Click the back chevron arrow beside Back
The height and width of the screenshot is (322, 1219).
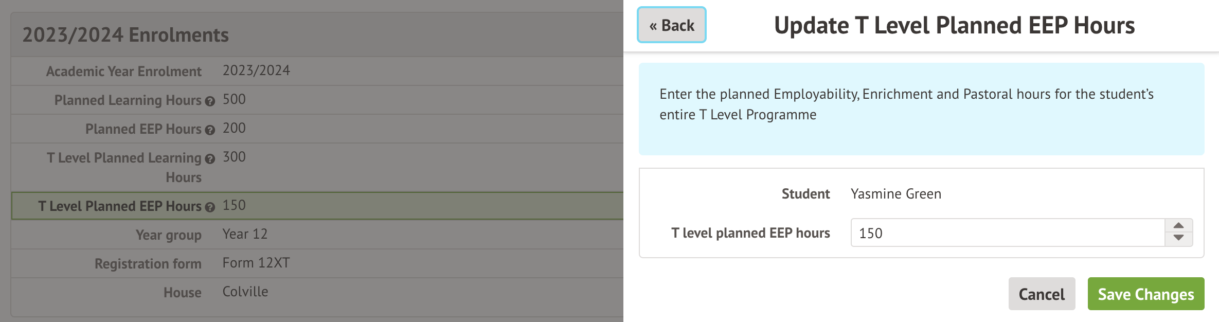tap(654, 24)
